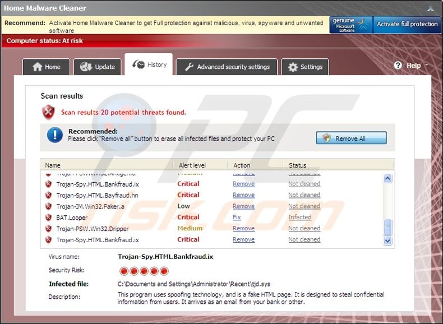Image resolution: width=443 pixels, height=324 pixels.
Task: Click Not cleaned status for Faker.a
Action: tap(304, 206)
